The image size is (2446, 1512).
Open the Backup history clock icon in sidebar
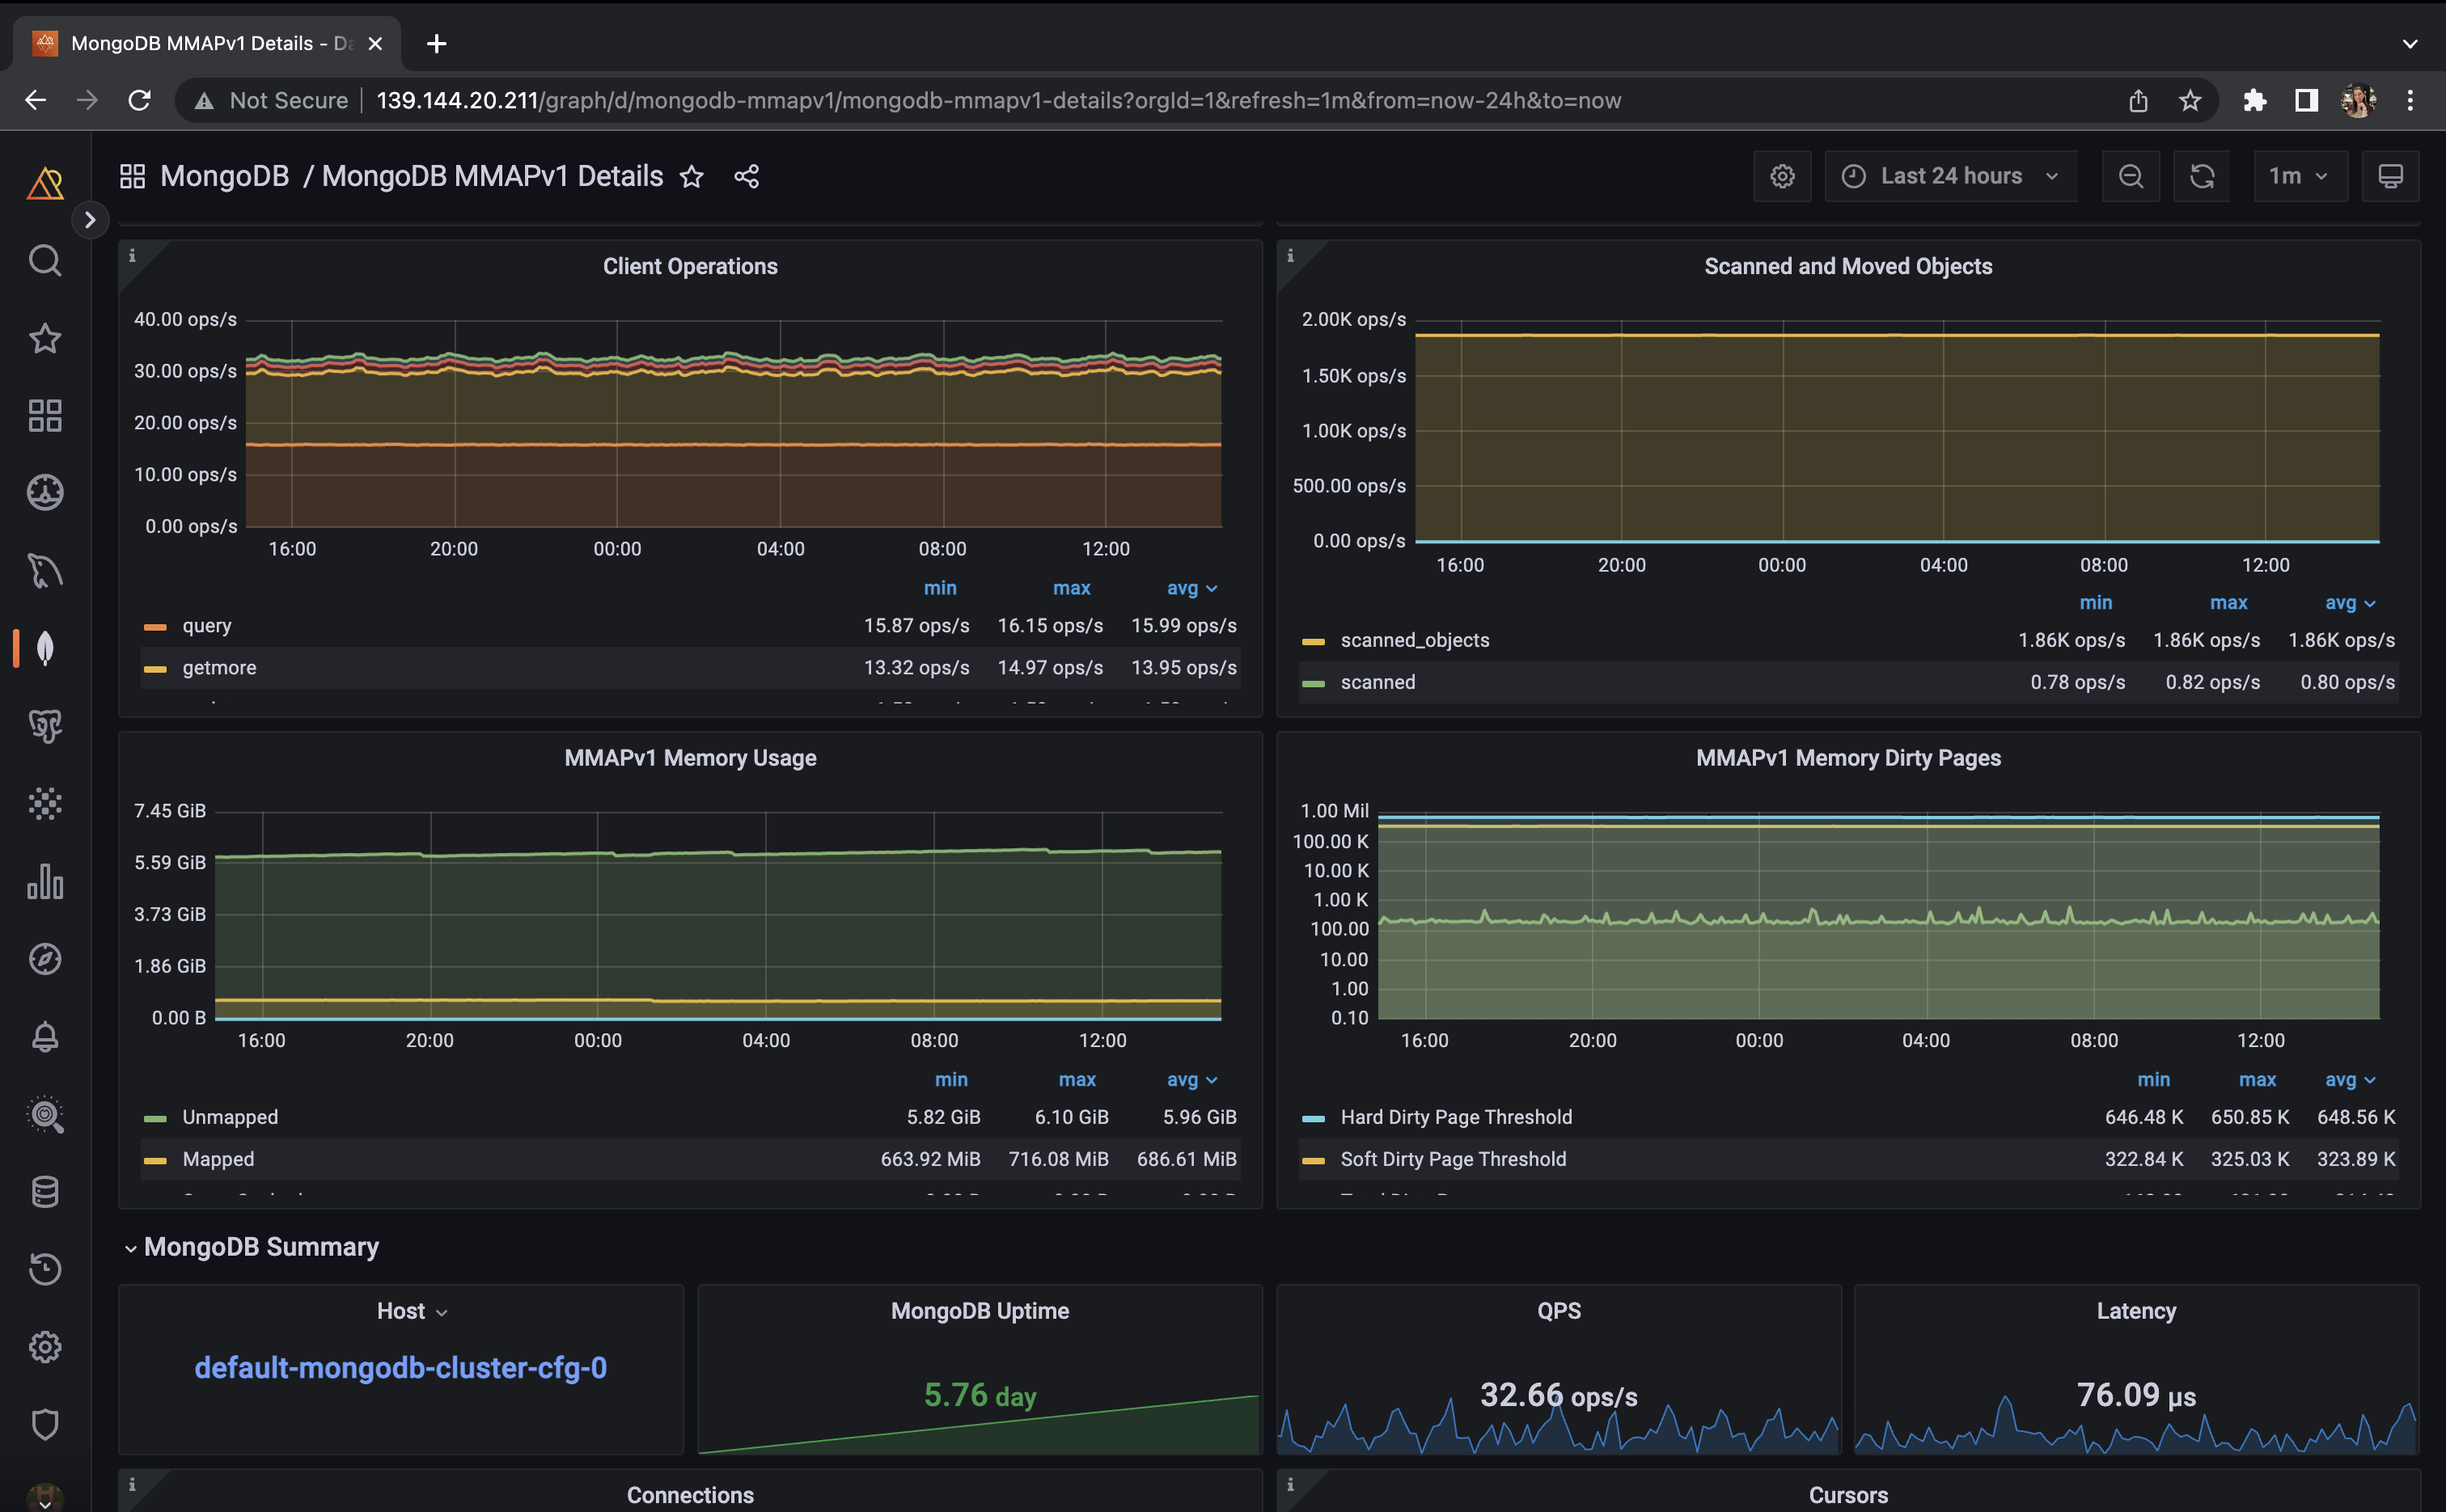45,1269
